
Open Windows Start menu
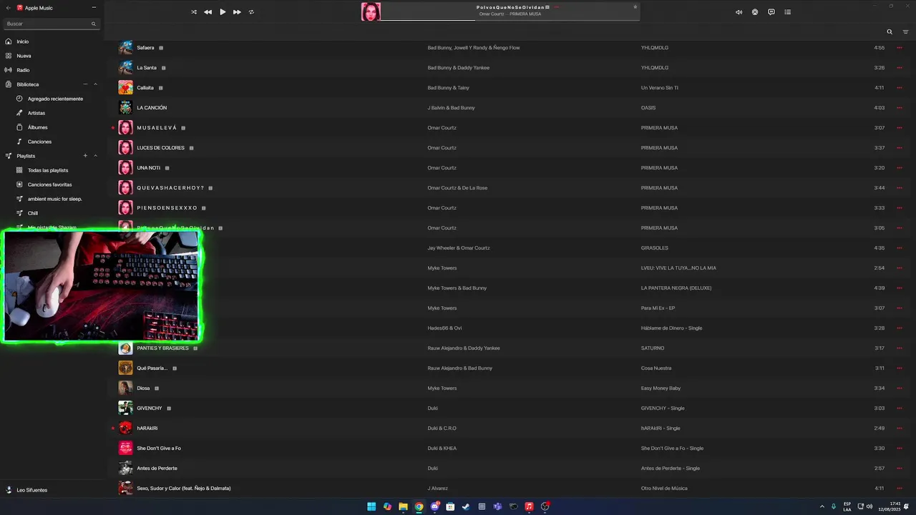click(x=371, y=506)
